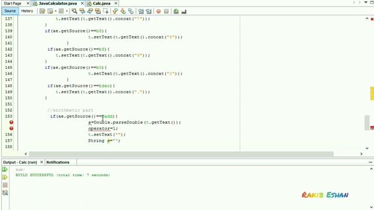Select the Start Page tab
The width and height of the screenshot is (374, 210).
click(x=12, y=3)
